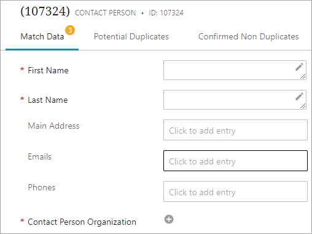Click the (107324) record title
Image resolution: width=312 pixels, height=234 pixels.
tap(45, 11)
